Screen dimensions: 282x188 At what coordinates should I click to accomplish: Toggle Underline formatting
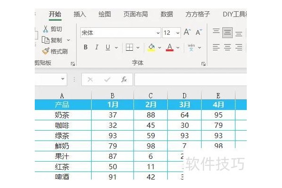108,47
